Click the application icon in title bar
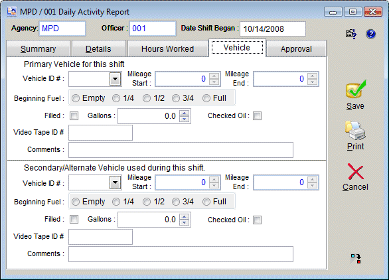The image size is (389, 280). tap(12, 11)
